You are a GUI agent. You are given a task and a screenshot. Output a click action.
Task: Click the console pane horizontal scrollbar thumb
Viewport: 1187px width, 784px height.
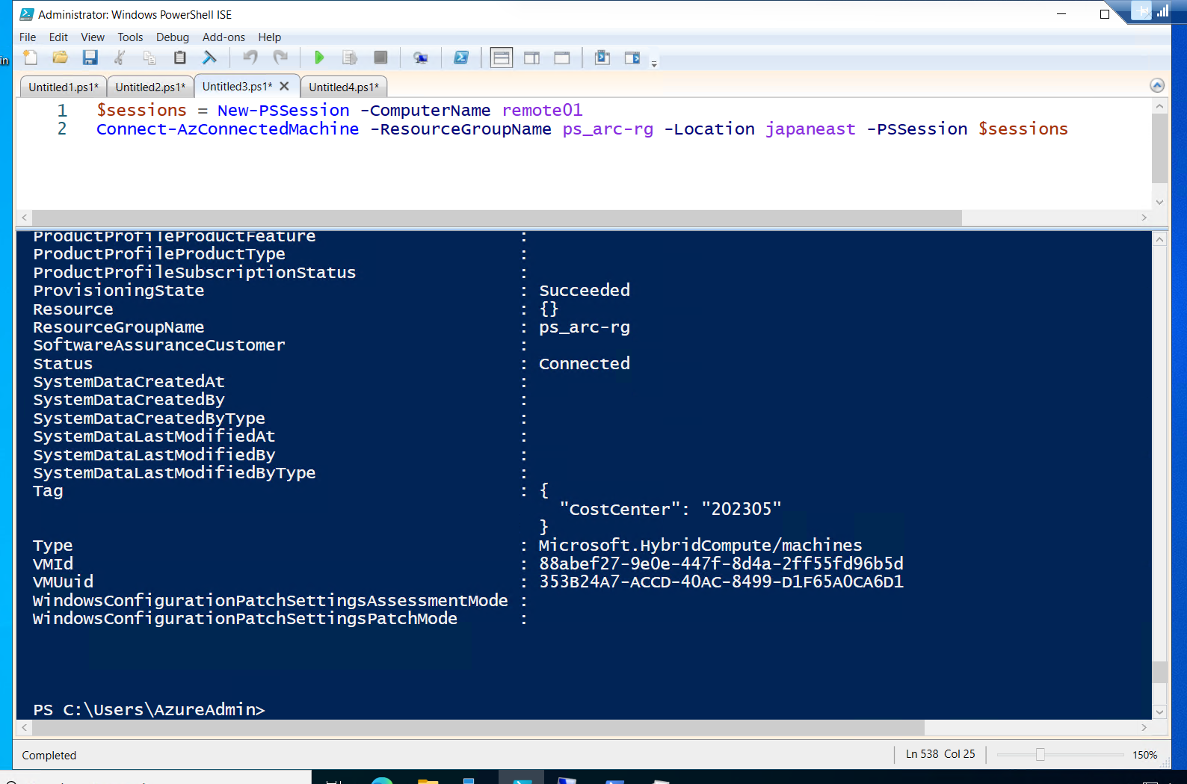tap(478, 727)
